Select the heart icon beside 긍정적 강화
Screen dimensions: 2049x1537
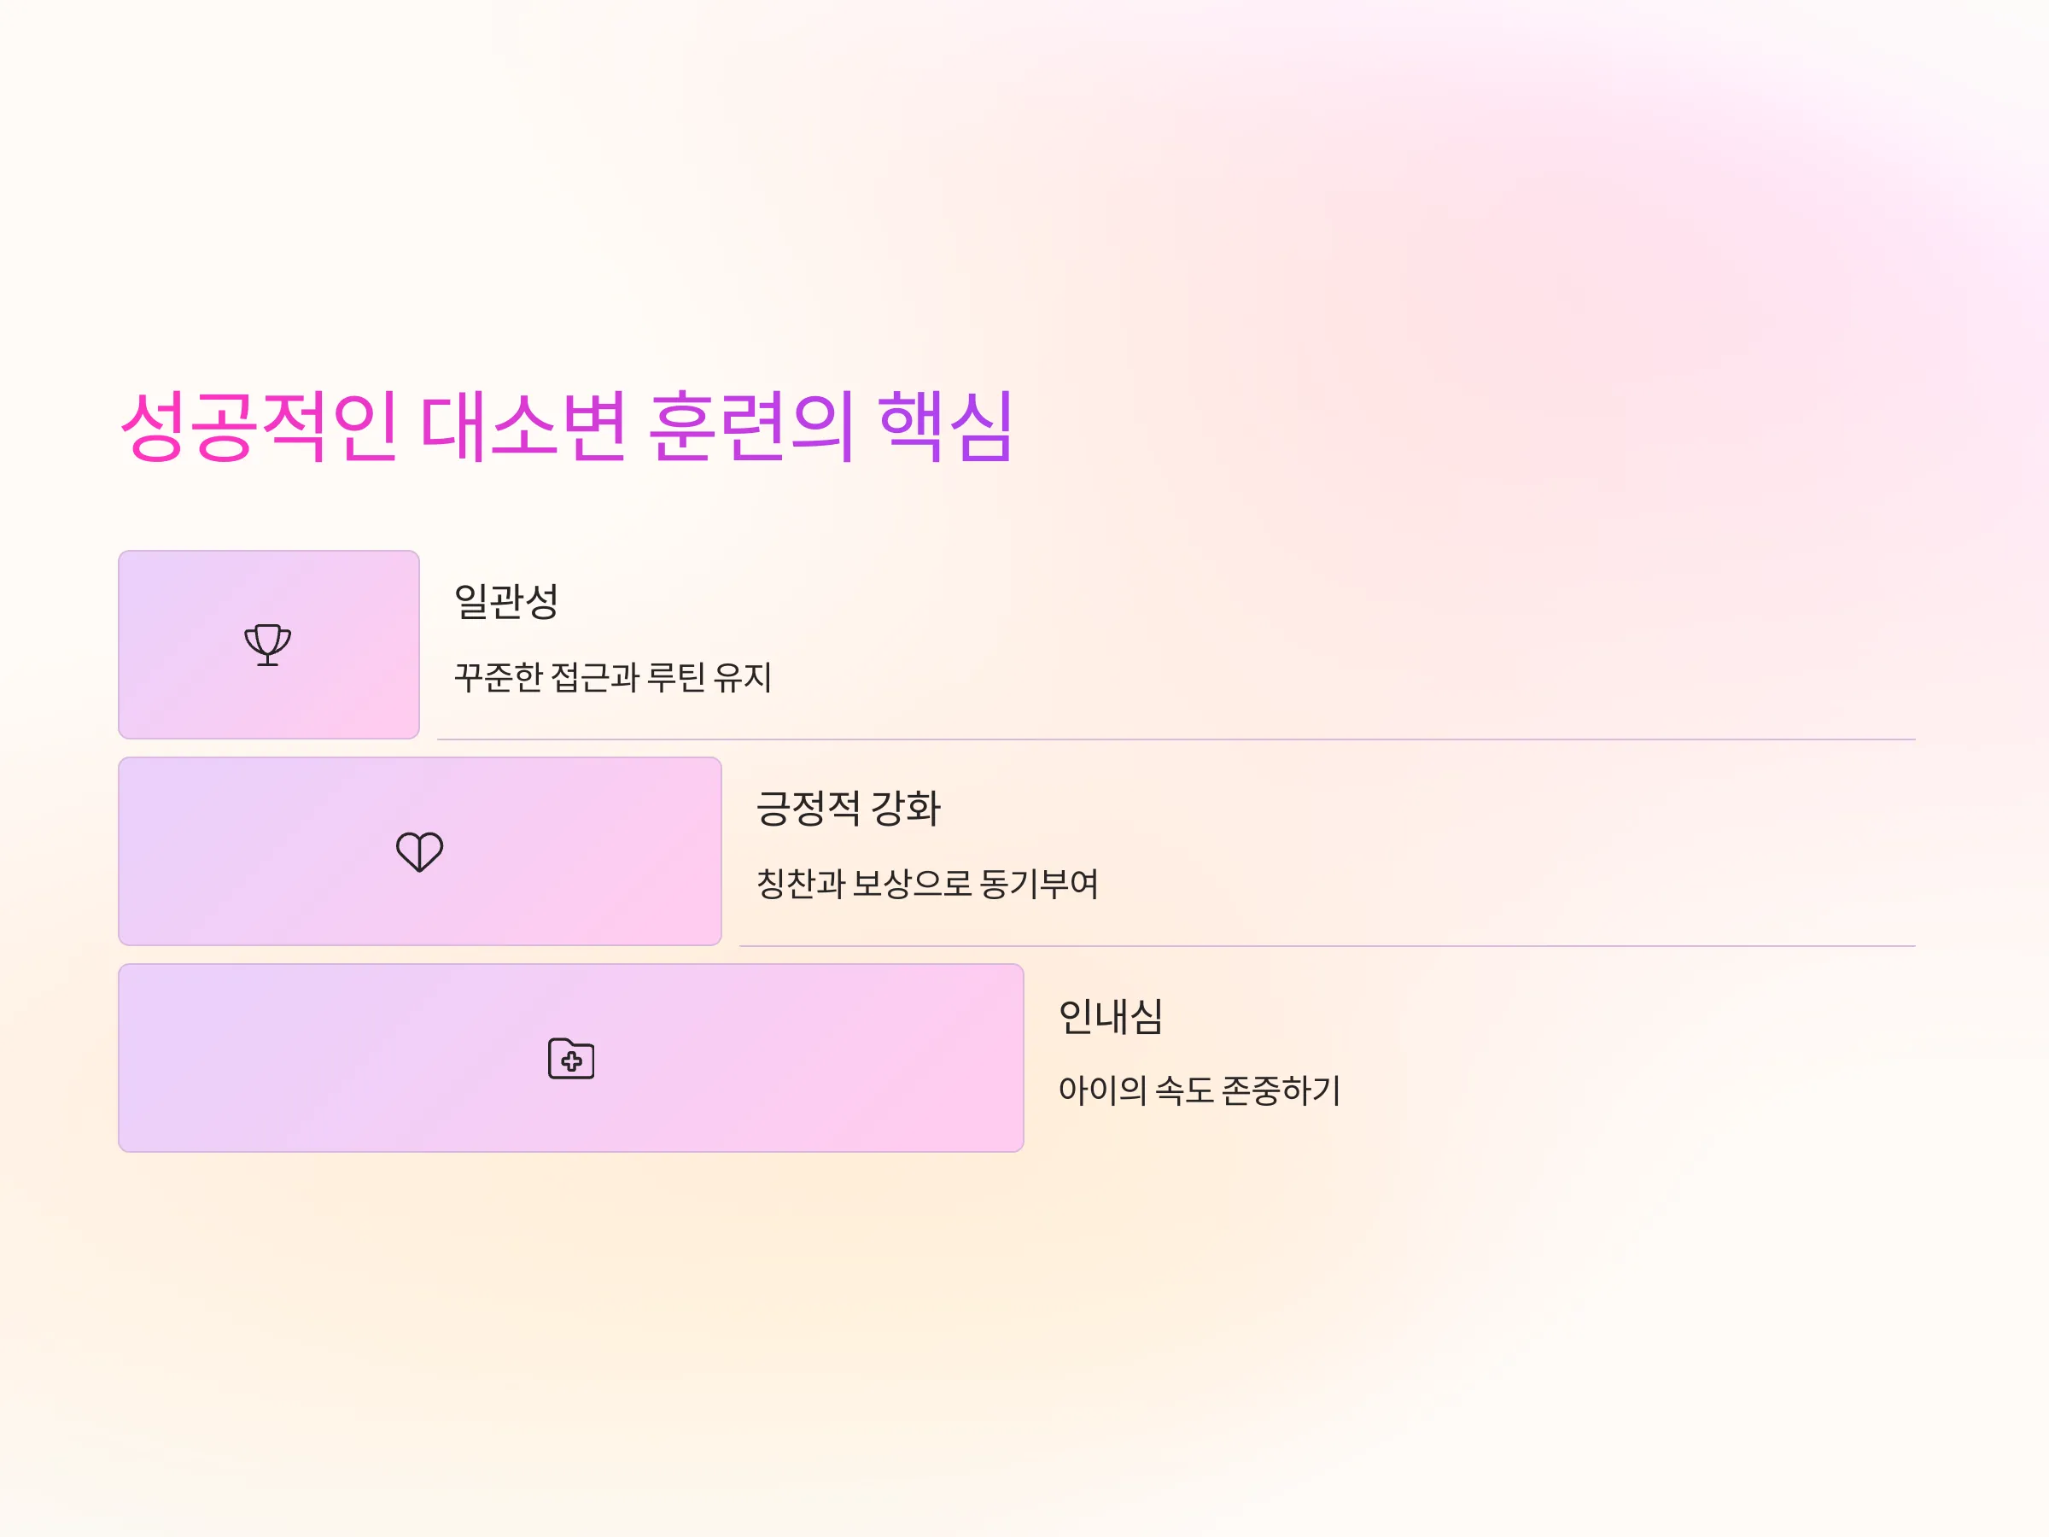420,851
